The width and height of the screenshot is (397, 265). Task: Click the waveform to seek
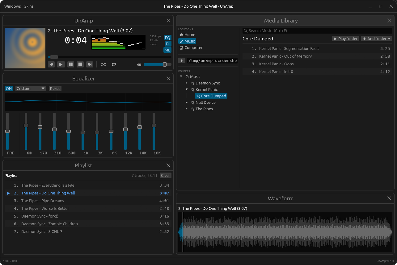coord(285,232)
